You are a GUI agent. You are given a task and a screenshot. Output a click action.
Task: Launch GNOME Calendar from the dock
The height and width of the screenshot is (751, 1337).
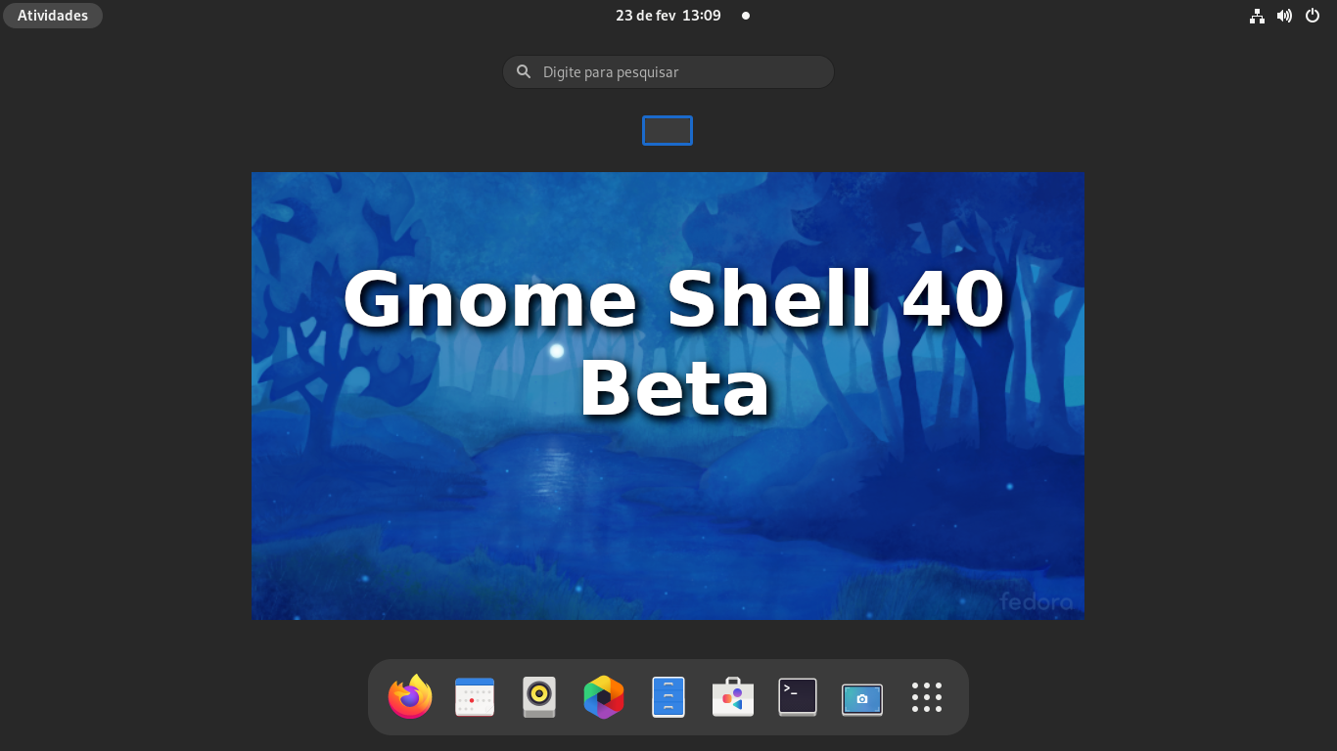pos(475,697)
